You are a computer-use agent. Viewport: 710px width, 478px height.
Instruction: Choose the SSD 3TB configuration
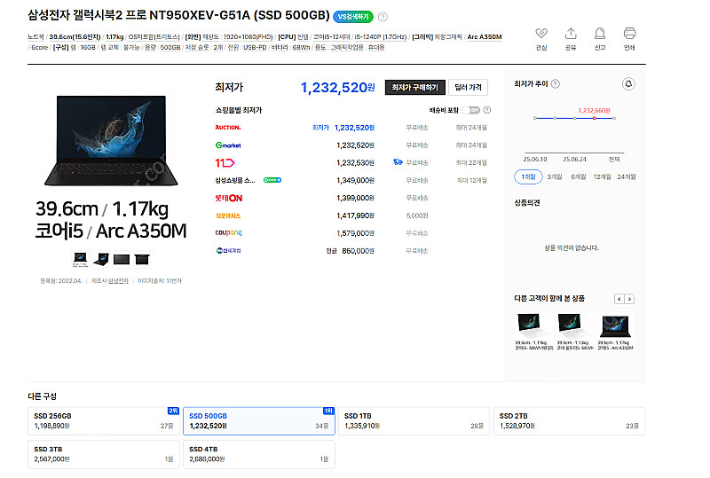tap(104, 454)
